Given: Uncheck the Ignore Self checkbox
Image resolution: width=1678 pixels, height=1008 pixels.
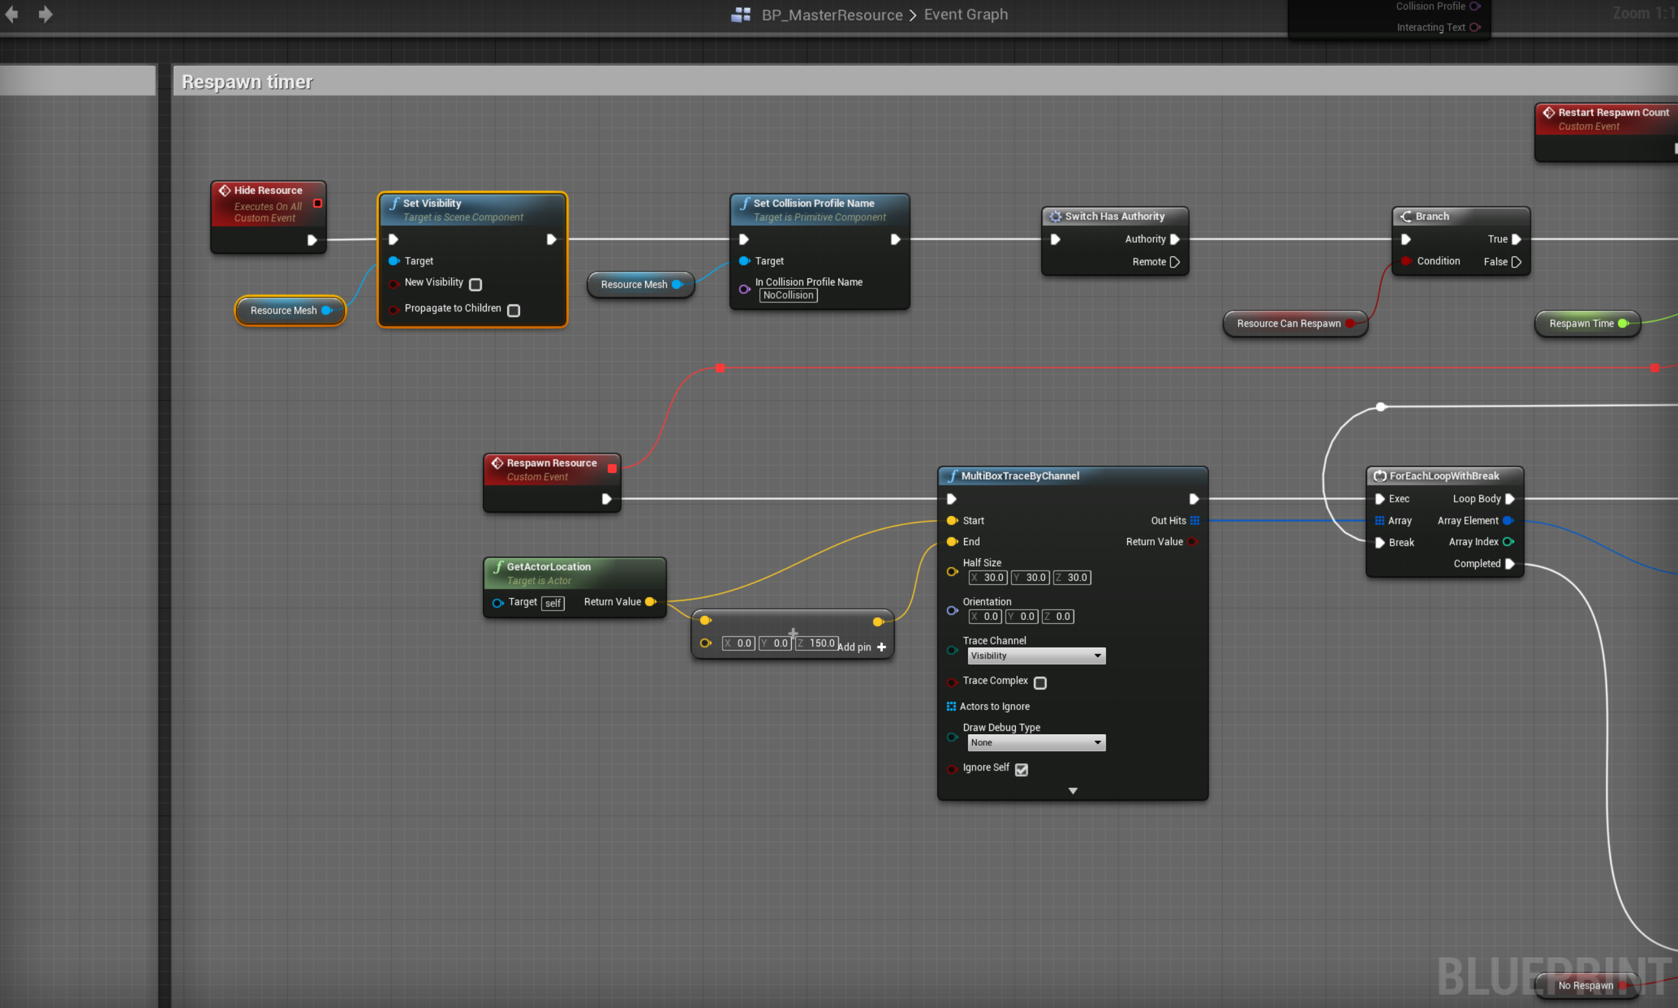Looking at the screenshot, I should [1021, 769].
